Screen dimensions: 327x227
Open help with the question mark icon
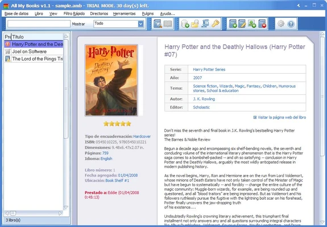tap(291, 24)
